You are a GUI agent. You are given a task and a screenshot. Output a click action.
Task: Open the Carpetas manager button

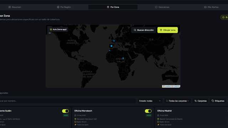click(x=201, y=101)
